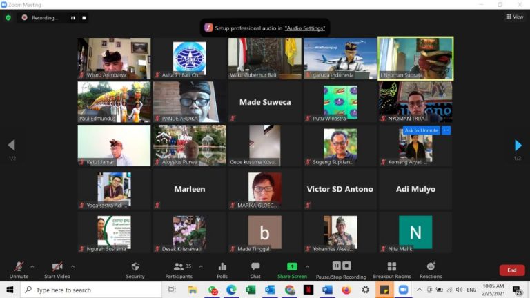Select Ketut Jaman video tile
This screenshot has width=530, height=298.
point(115,146)
